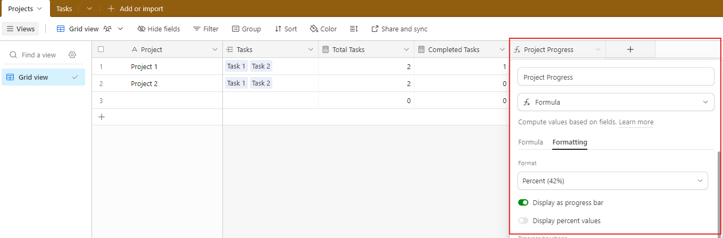Click Add or import button
The height and width of the screenshot is (238, 723).
coord(136,8)
